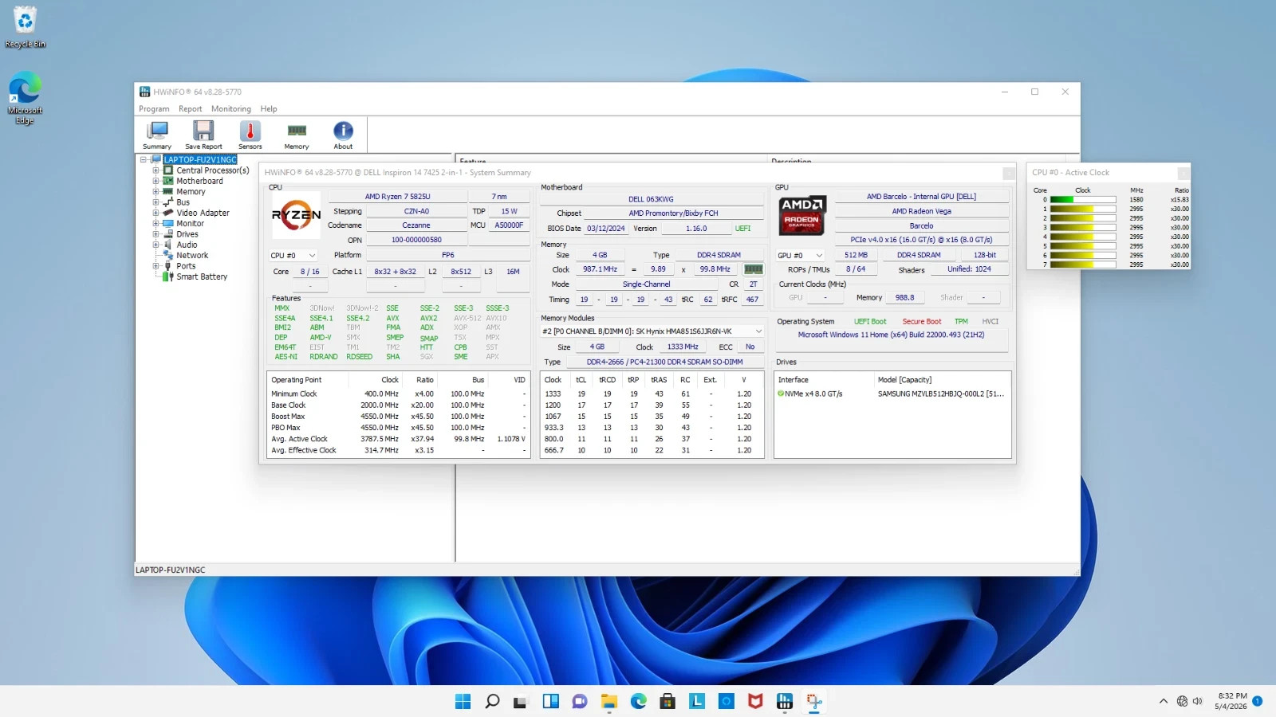Open taskbar Search
1276x717 pixels.
click(492, 701)
